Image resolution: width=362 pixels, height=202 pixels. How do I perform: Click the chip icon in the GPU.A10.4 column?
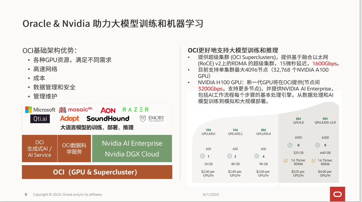(x=257, y=156)
